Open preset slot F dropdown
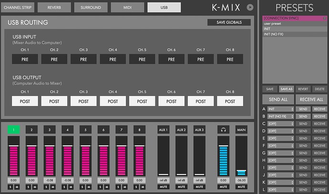 [x=280, y=146]
